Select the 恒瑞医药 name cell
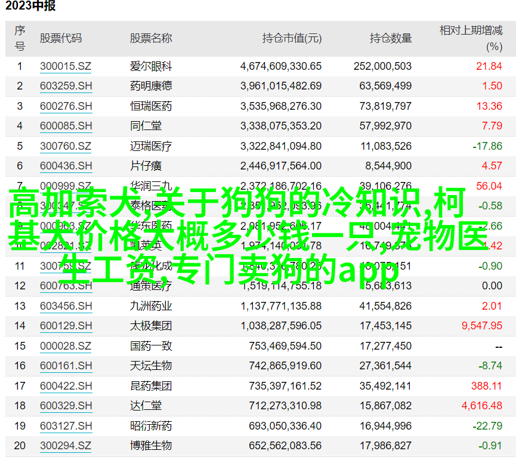 (x=151, y=106)
